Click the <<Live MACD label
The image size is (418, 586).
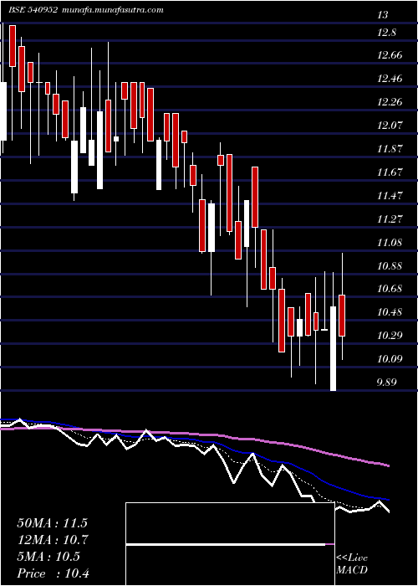coord(352,564)
